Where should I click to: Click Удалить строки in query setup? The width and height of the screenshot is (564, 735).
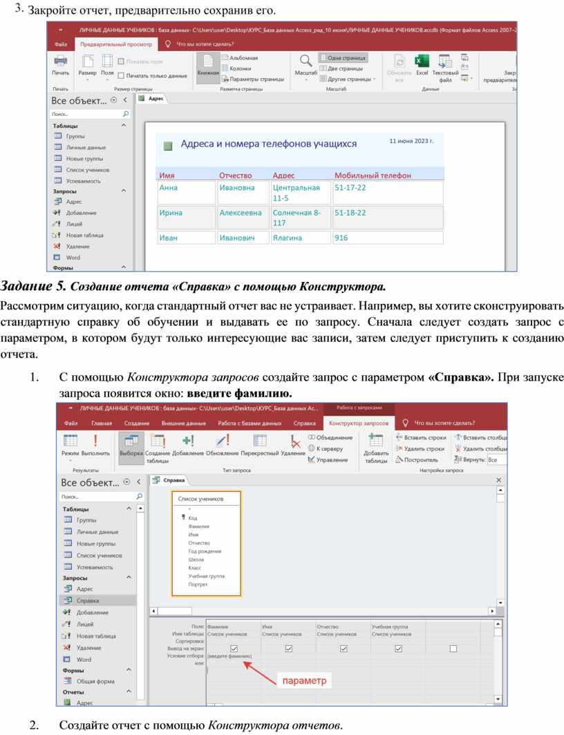pyautogui.click(x=420, y=448)
